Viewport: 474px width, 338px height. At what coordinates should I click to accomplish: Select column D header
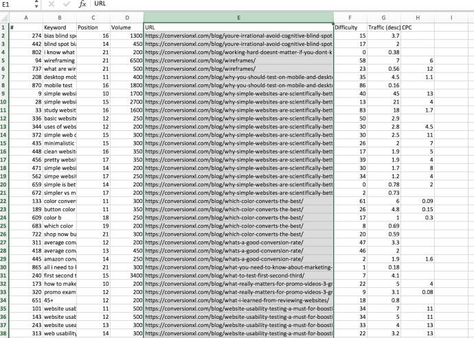coord(127,18)
